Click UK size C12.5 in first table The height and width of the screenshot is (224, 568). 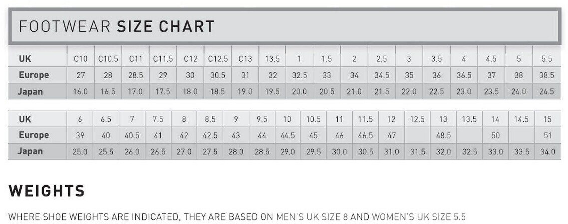click(217, 59)
